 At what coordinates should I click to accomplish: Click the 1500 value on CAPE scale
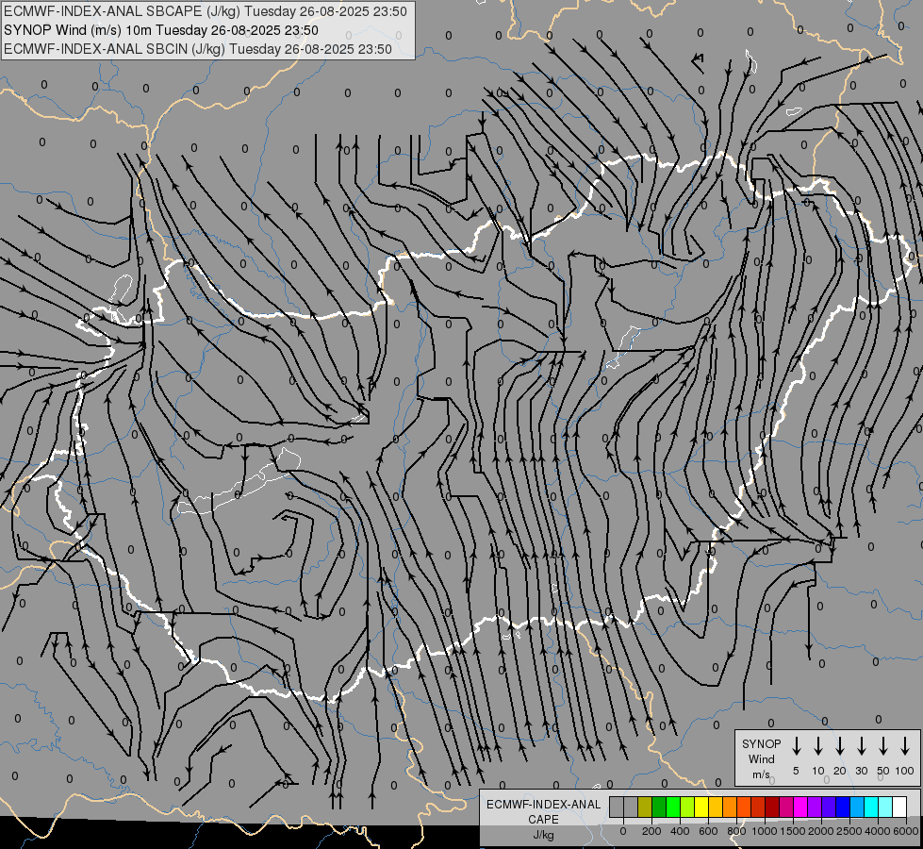pos(793,831)
